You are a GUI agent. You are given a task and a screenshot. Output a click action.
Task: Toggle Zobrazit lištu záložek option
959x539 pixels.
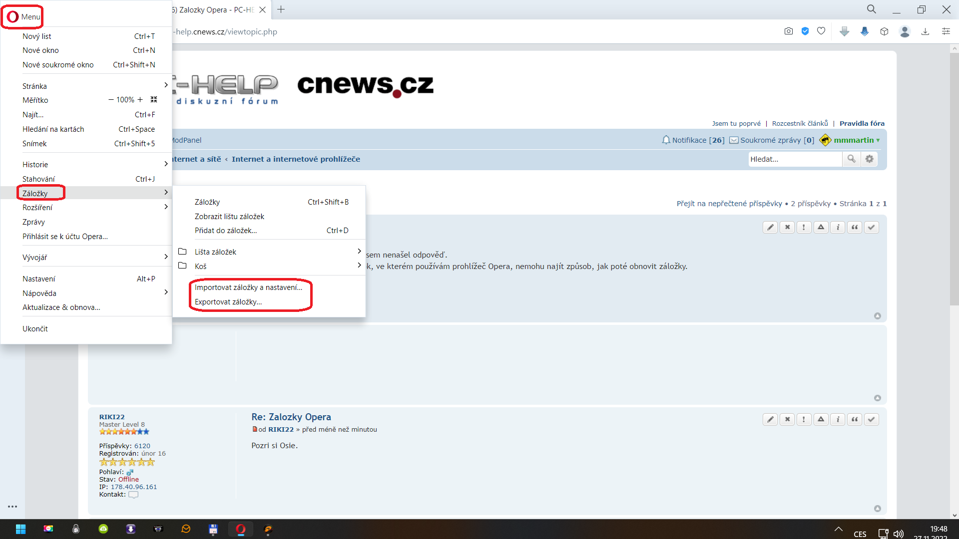229,217
